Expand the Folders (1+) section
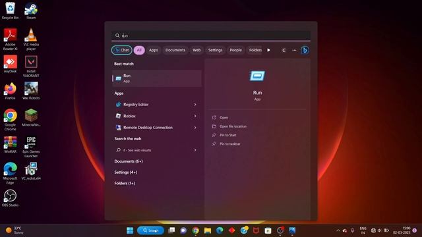This screenshot has height=237, width=422. pyautogui.click(x=125, y=183)
